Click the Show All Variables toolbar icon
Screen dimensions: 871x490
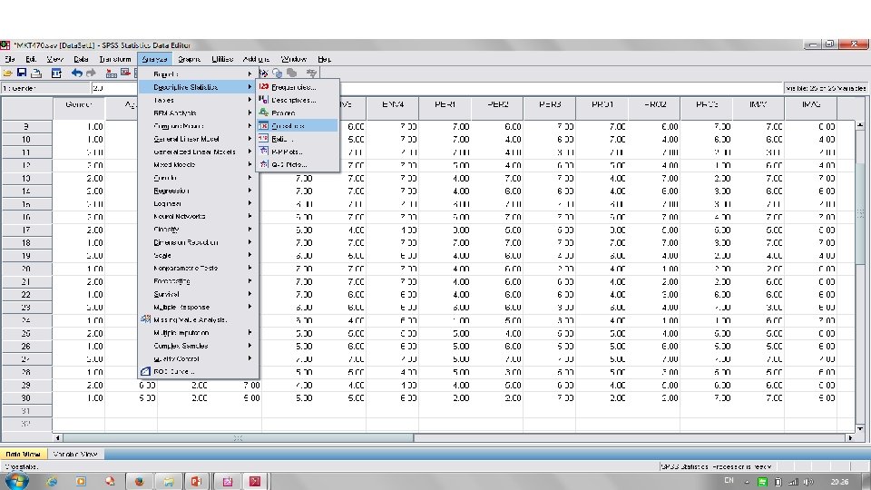291,73
